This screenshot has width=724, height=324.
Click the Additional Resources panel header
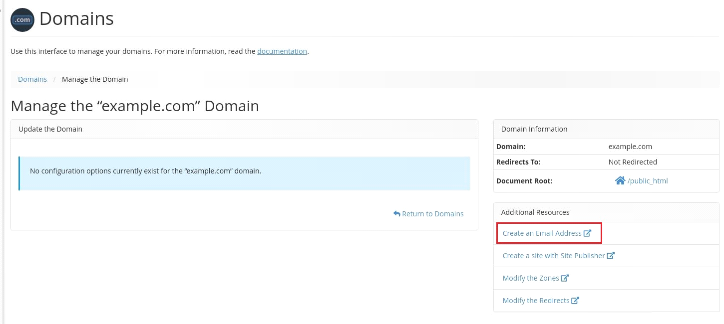click(535, 212)
